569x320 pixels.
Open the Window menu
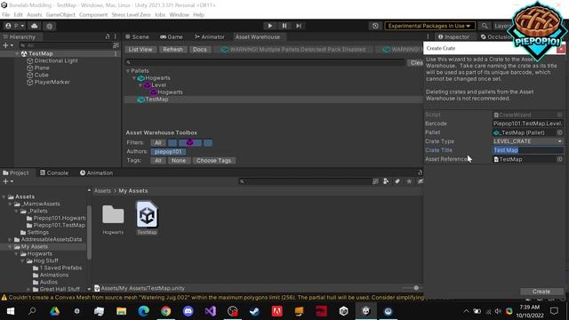pyautogui.click(x=180, y=14)
